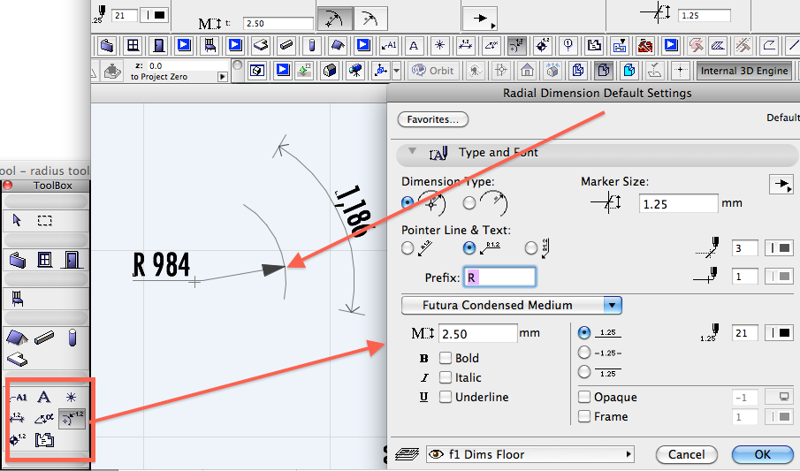Collapse the Type and Font panel
Image resolution: width=800 pixels, height=471 pixels.
pyautogui.click(x=411, y=152)
